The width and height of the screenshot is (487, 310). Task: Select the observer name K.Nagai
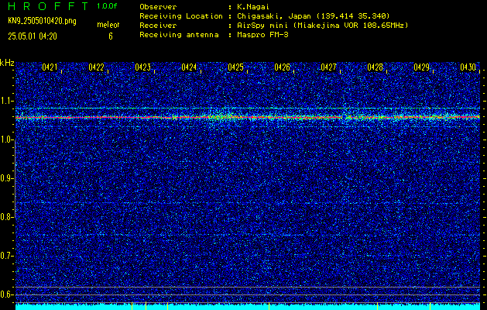[x=252, y=6]
